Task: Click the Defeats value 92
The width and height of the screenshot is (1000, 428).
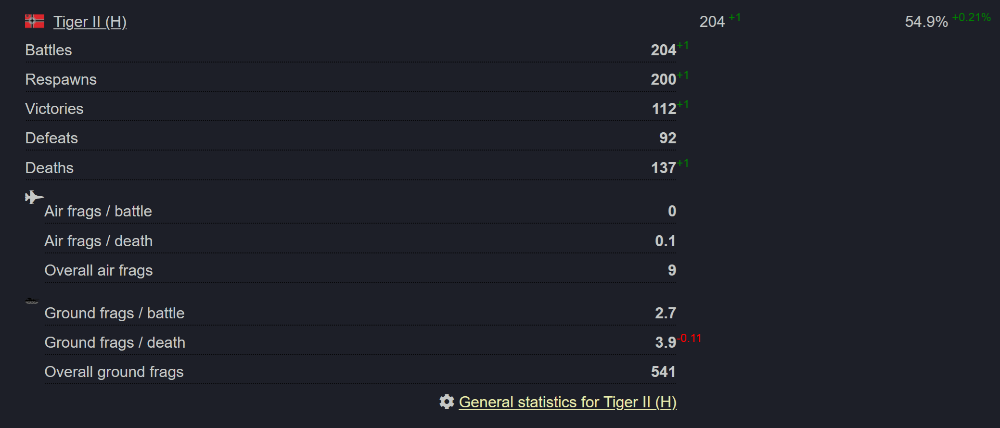Action: pyautogui.click(x=667, y=138)
